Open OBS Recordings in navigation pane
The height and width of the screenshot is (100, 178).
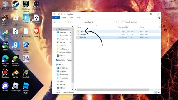[65, 52]
